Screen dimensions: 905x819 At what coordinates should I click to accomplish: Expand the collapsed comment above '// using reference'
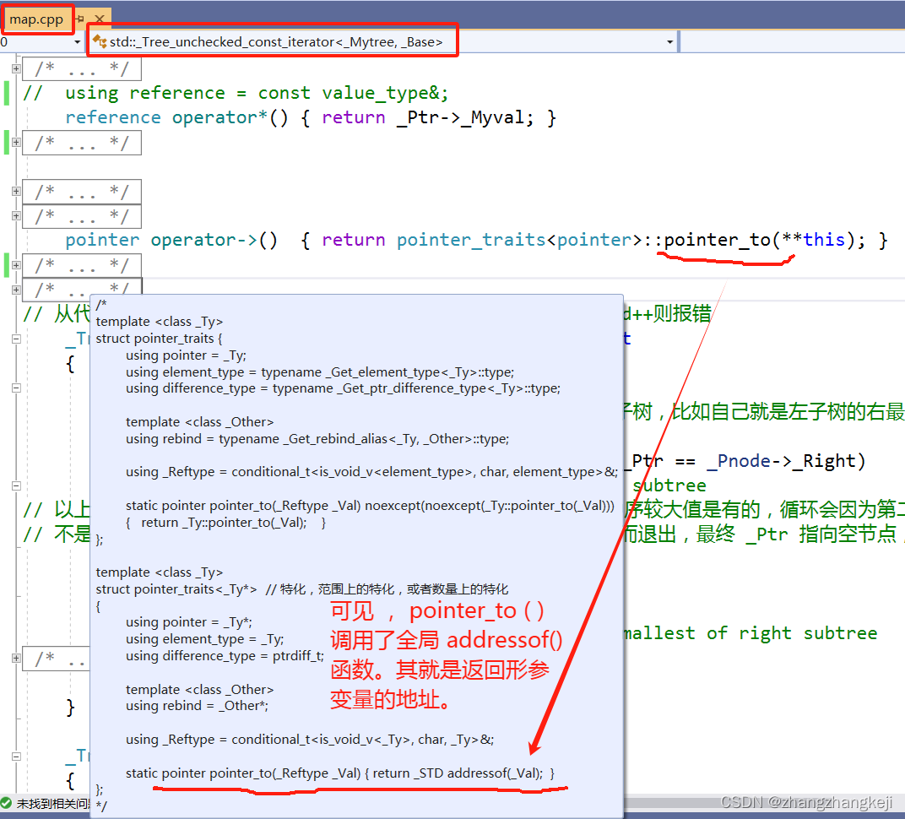tap(16, 68)
